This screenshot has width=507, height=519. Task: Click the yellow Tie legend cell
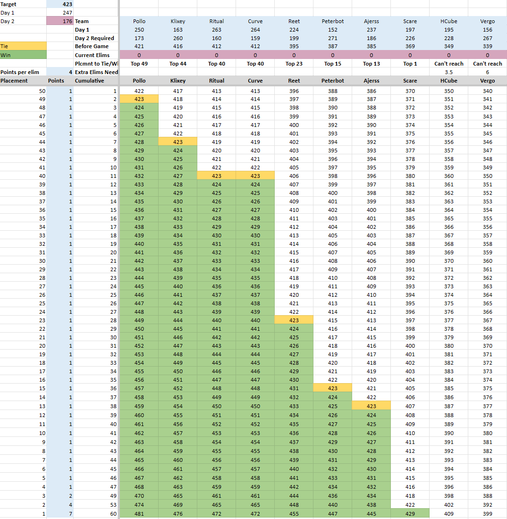(23, 46)
